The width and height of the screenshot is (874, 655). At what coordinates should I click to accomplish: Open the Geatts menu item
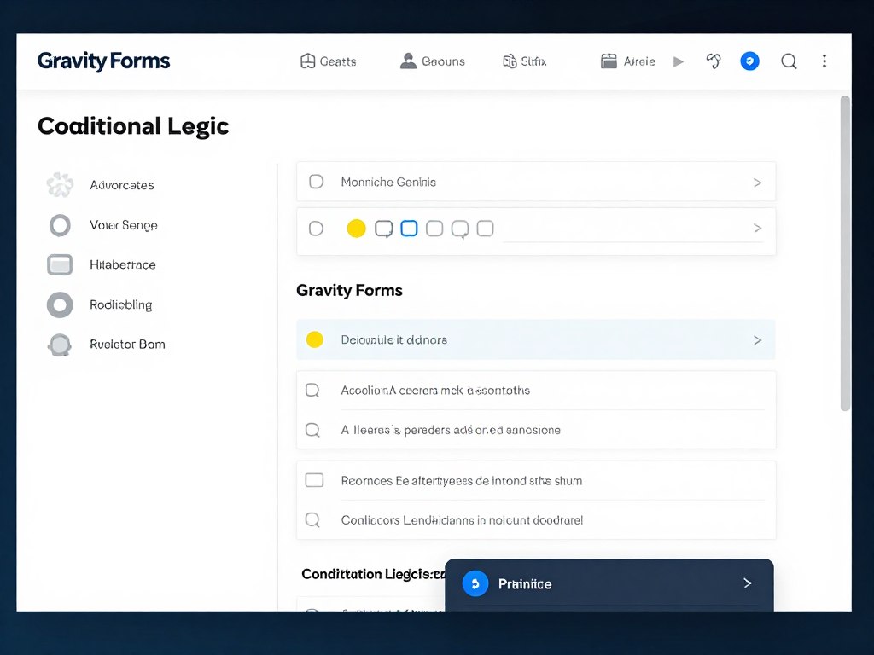329,61
